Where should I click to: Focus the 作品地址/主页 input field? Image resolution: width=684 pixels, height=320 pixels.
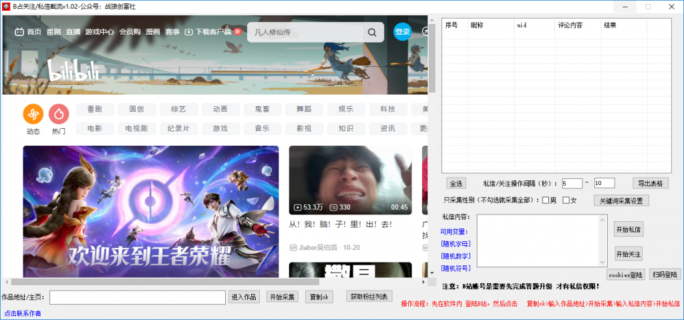138,297
